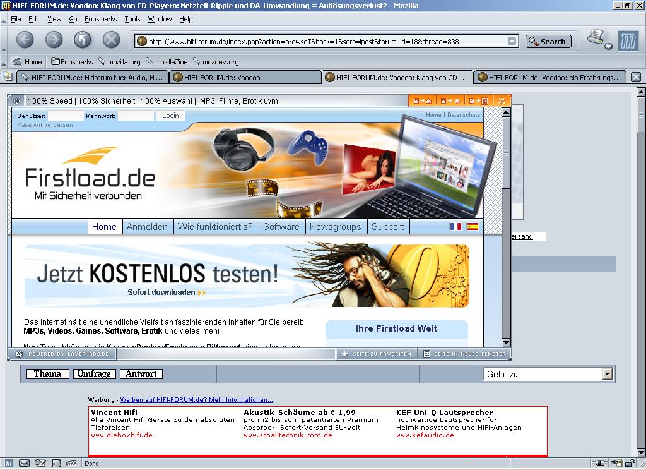646x470 pixels.
Task: Switch language with the French flag icon
Action: (x=455, y=227)
